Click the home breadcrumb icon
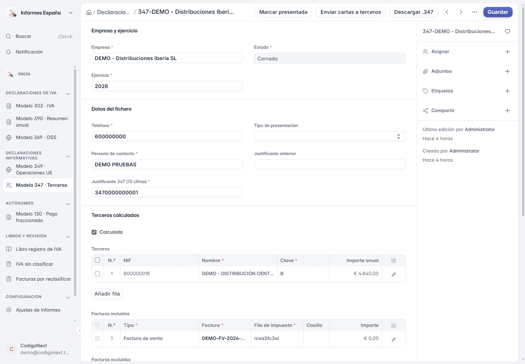Viewport: 525px width, 364px height. [x=89, y=12]
